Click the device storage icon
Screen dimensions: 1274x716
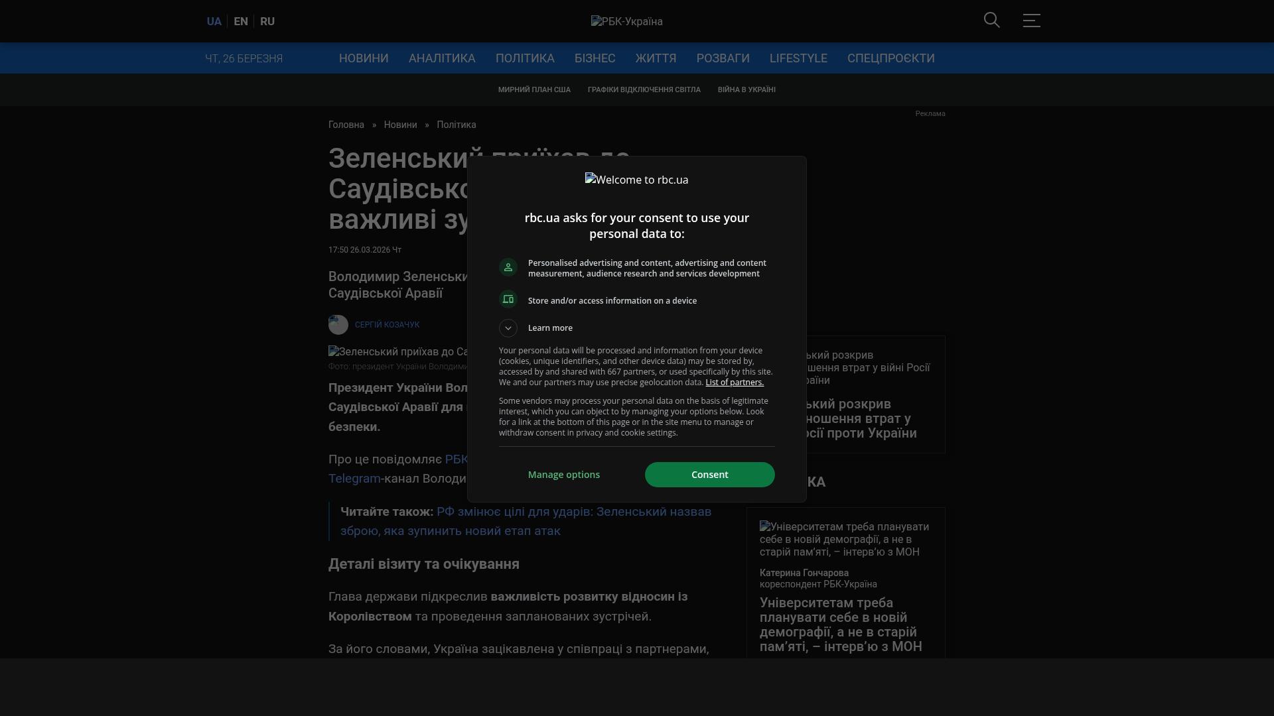pos(508,300)
